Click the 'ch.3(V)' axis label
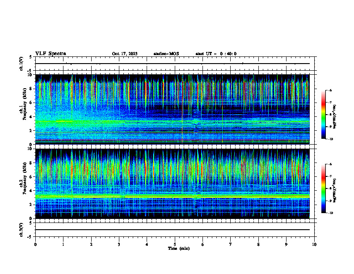354x274 pixels. click(21, 230)
